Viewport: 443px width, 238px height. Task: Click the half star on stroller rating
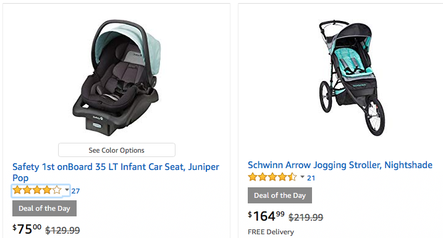pos(292,177)
